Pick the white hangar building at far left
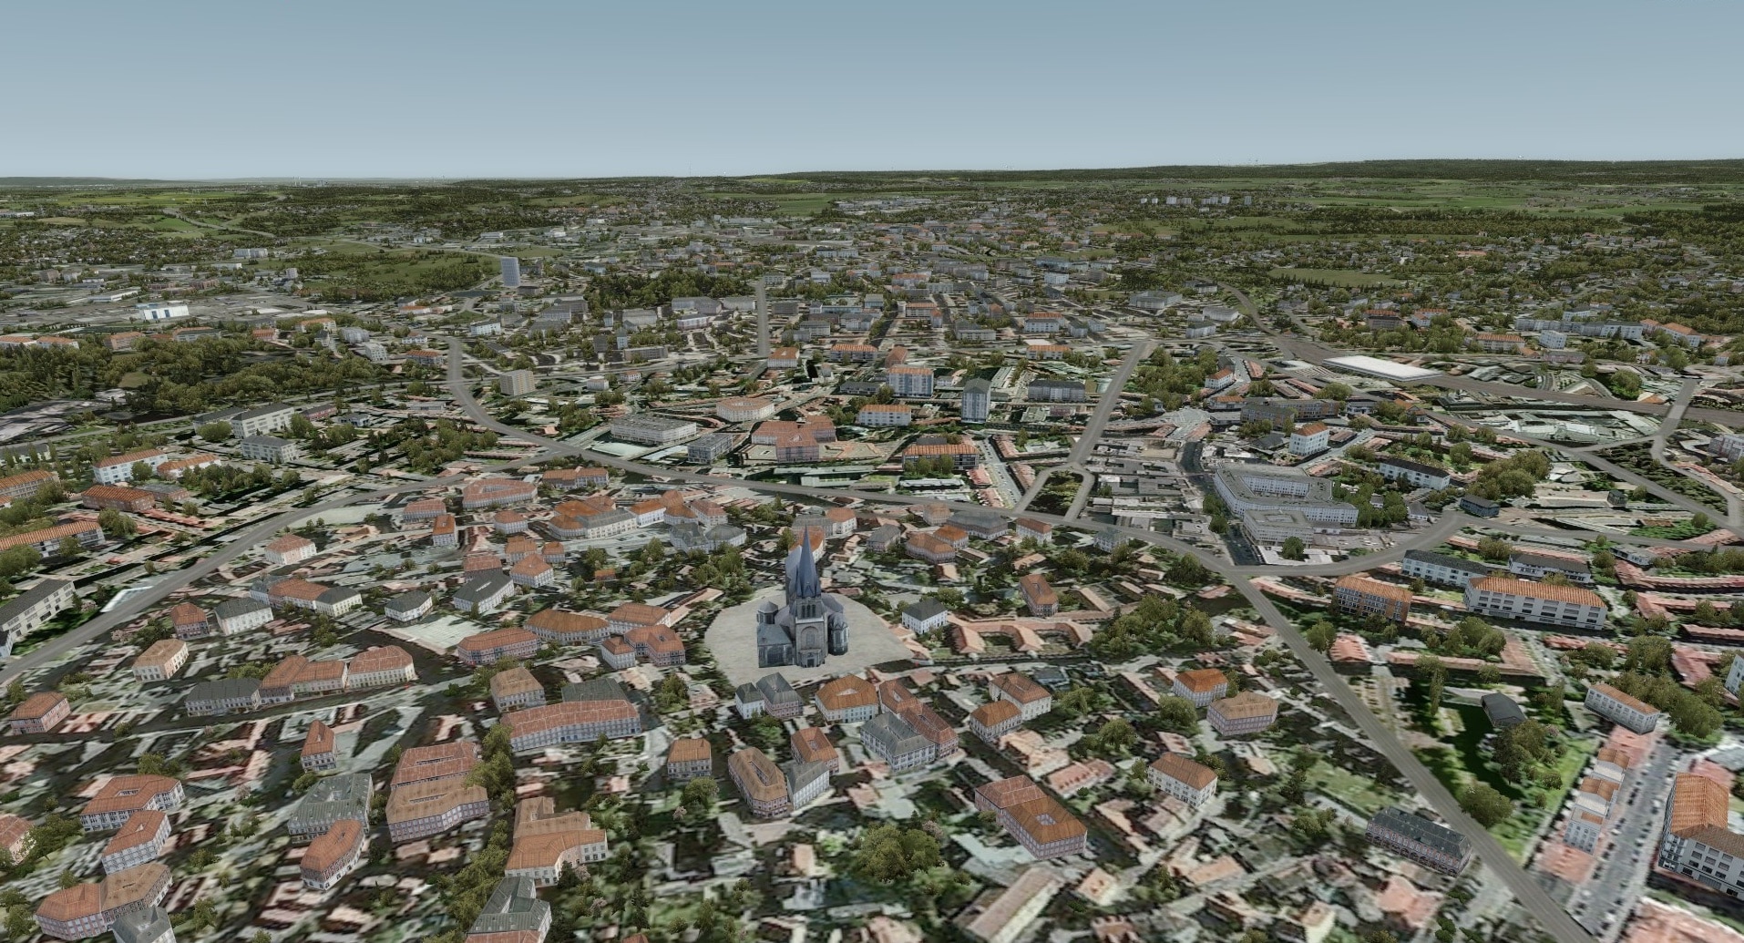The image size is (1744, 943). [x=162, y=311]
